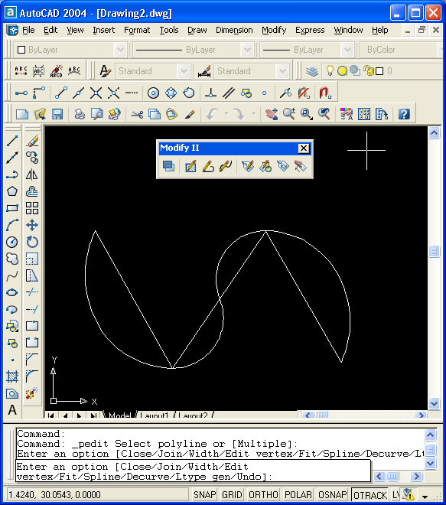Click the Mirror tool icon

pos(32,174)
